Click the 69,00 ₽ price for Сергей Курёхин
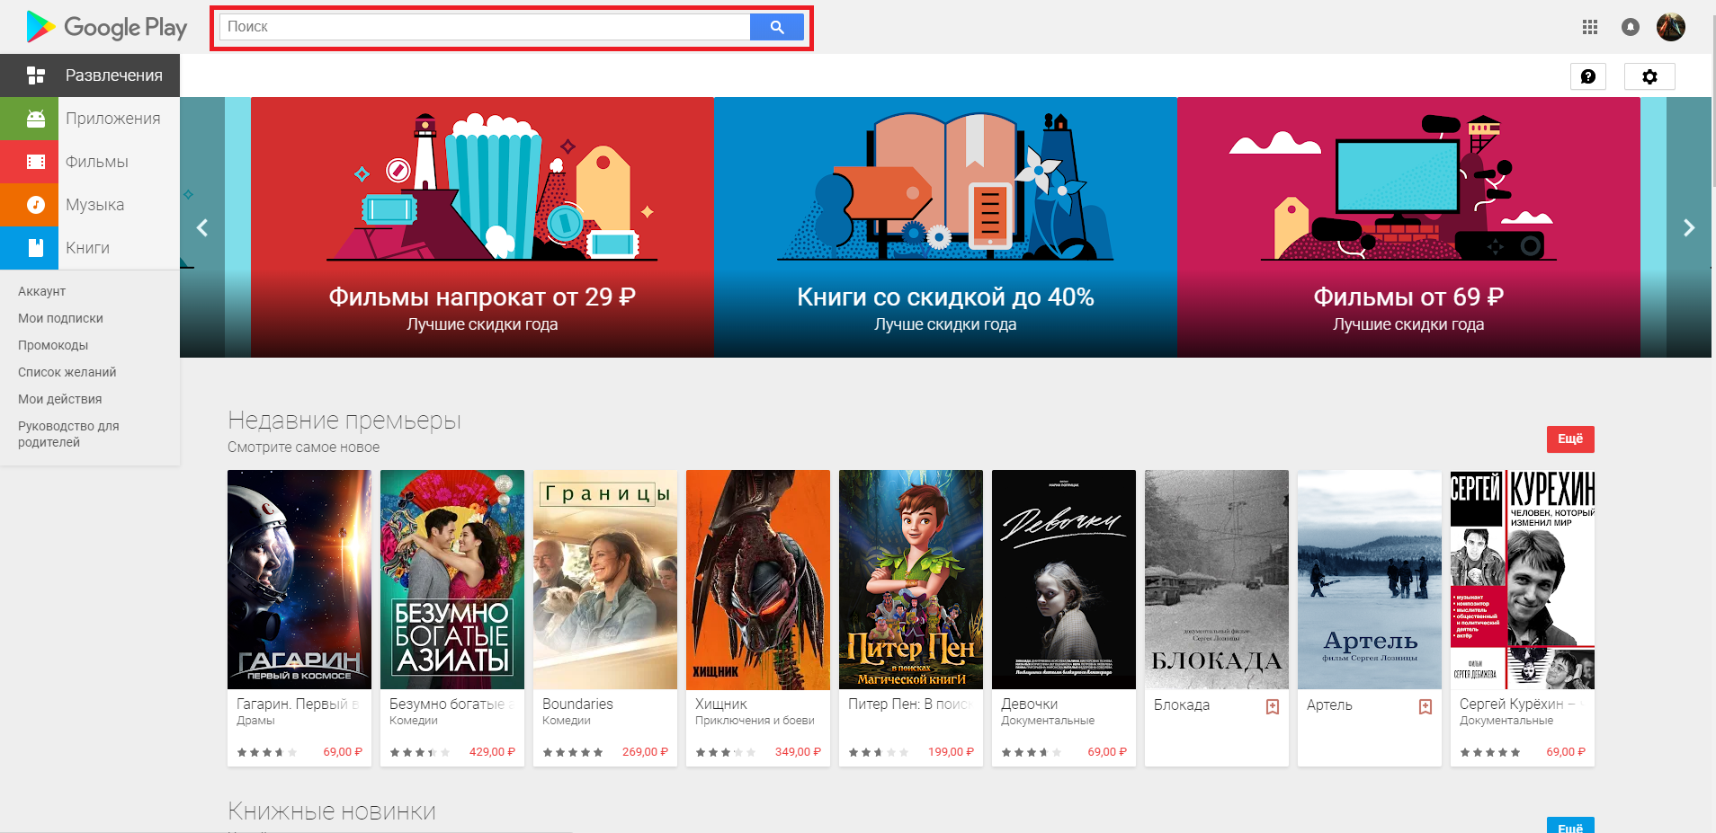 1566,752
